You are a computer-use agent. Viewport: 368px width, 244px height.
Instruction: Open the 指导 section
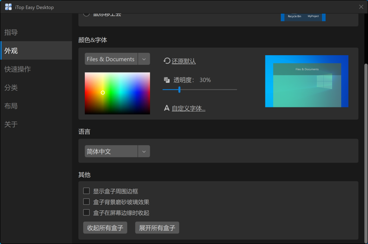(36, 32)
